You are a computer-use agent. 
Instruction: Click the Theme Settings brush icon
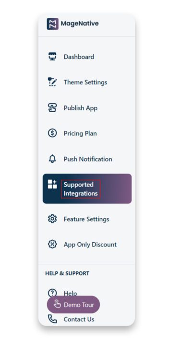(52, 82)
